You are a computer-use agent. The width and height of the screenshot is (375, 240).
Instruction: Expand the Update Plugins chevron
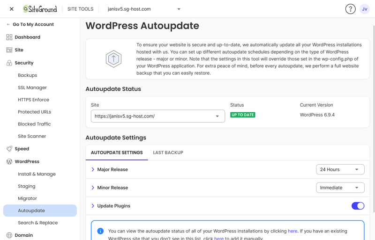click(x=93, y=206)
